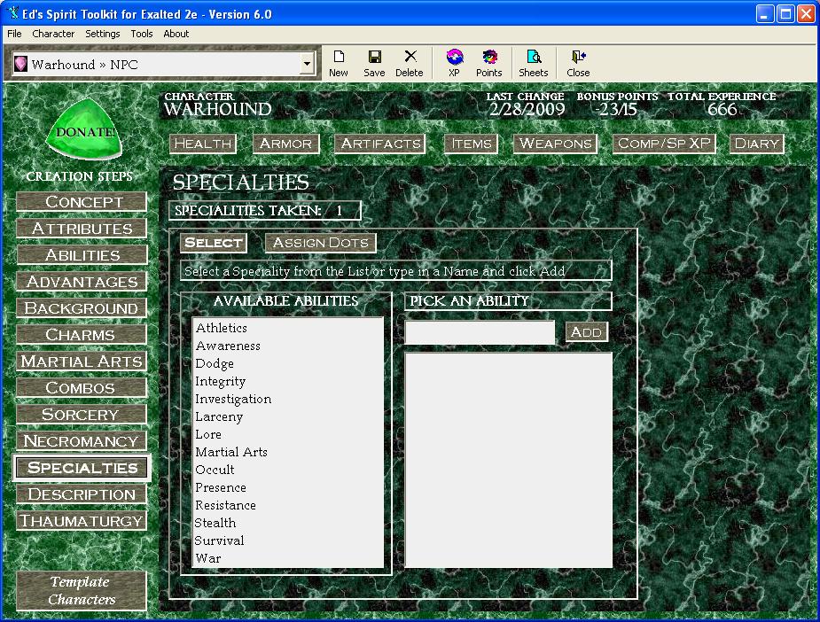Viewport: 820px width, 622px height.
Task: Open the Armor panel
Action: pos(286,144)
